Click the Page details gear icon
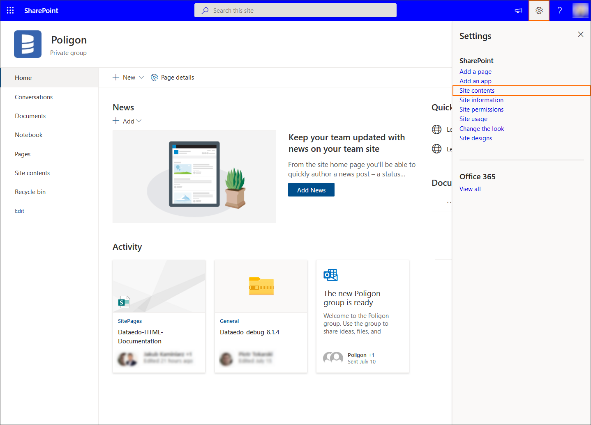This screenshot has width=591, height=425. 154,78
